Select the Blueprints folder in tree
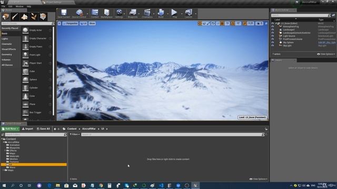 pyautogui.click(x=15, y=148)
